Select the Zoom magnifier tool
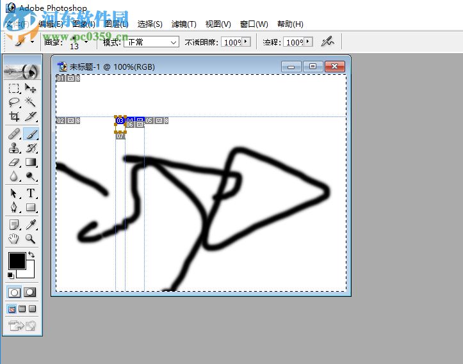Image resolution: width=463 pixels, height=364 pixels. click(x=30, y=239)
